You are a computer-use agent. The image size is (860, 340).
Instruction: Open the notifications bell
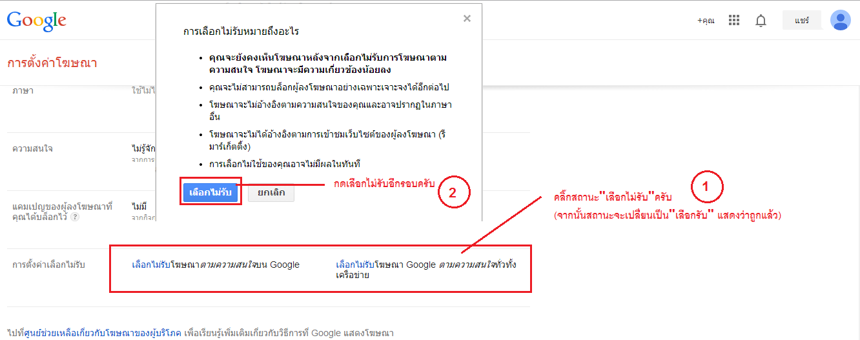[761, 21]
